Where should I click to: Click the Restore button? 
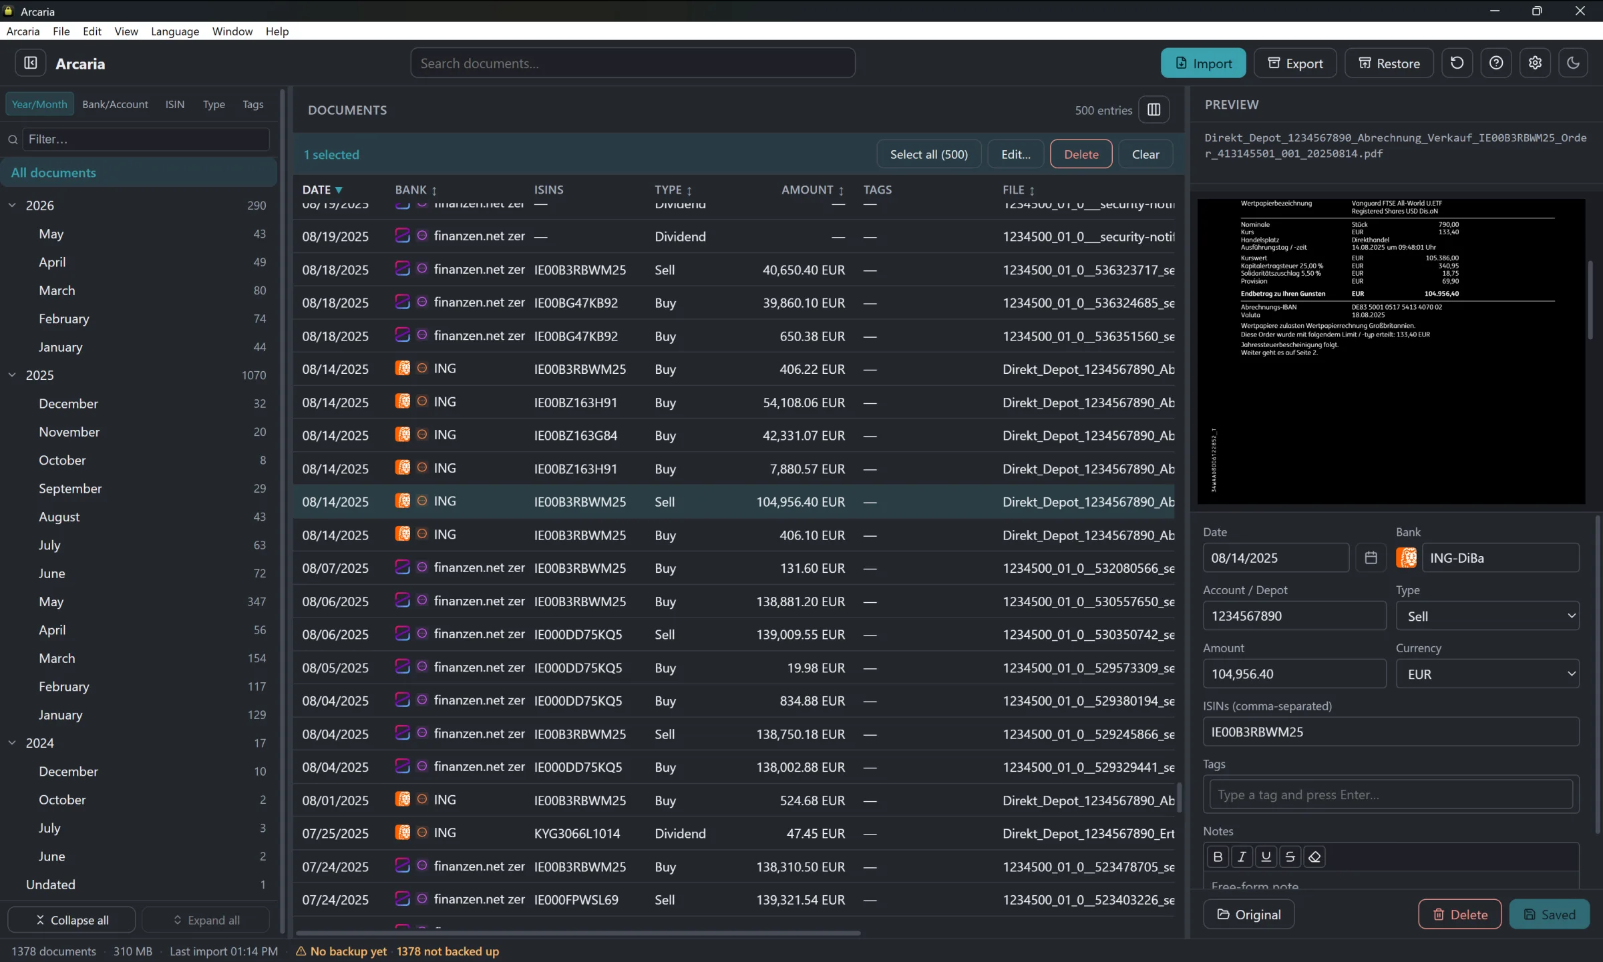pyautogui.click(x=1389, y=63)
